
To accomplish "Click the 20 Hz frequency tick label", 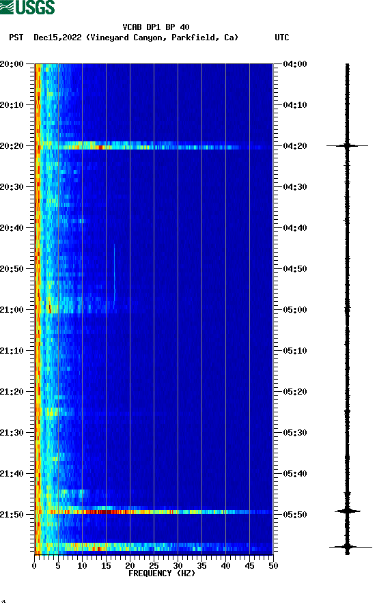I will pyautogui.click(x=130, y=566).
